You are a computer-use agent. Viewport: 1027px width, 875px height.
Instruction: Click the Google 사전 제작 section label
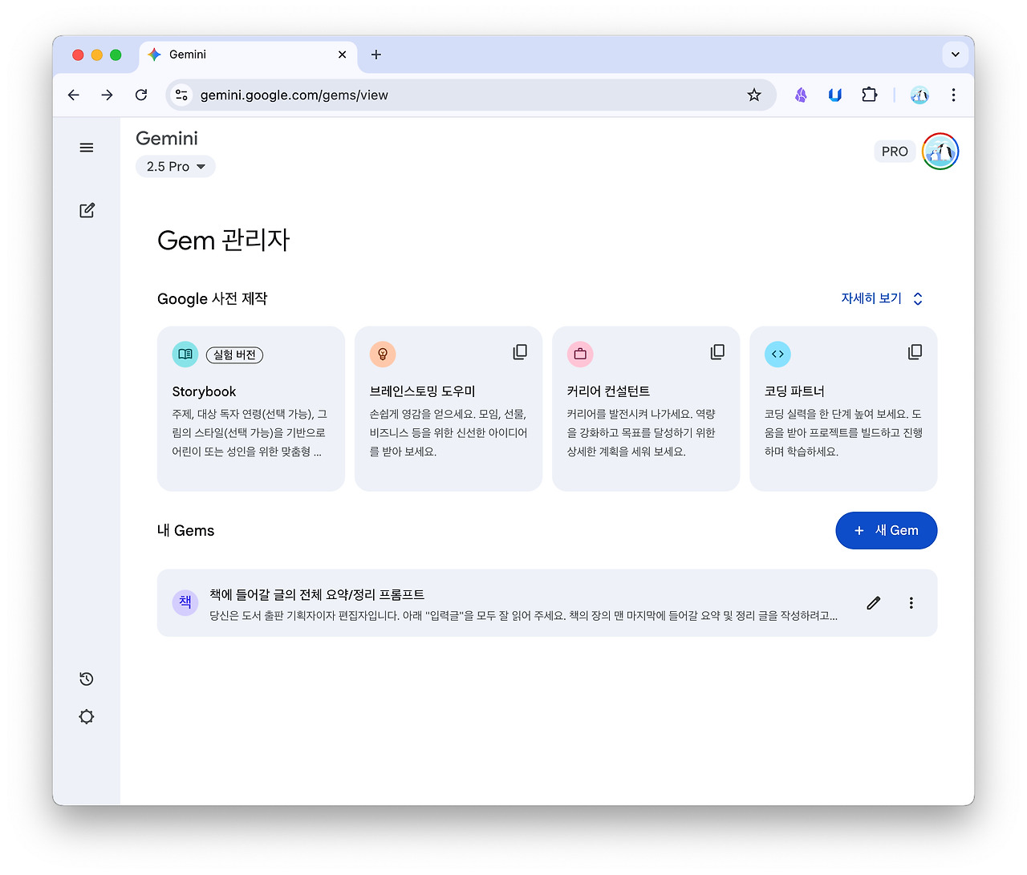pyautogui.click(x=212, y=299)
